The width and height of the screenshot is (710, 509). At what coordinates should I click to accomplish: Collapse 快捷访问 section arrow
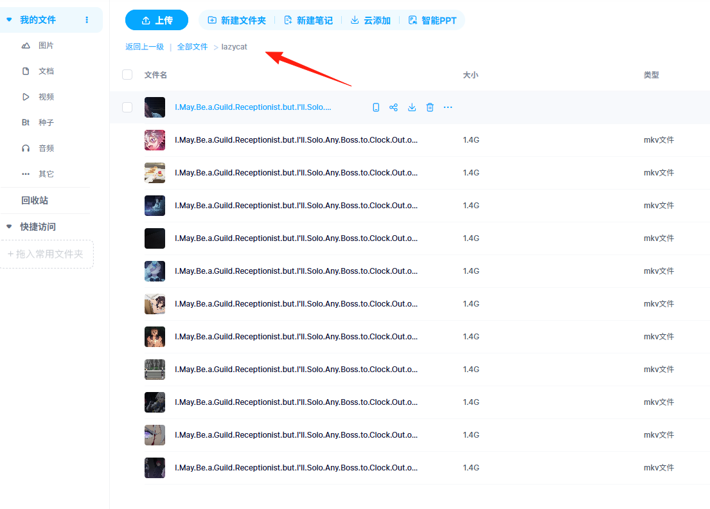pyautogui.click(x=9, y=226)
